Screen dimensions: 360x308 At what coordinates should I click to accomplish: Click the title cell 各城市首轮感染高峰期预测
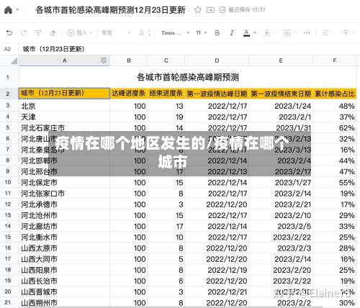coord(188,77)
